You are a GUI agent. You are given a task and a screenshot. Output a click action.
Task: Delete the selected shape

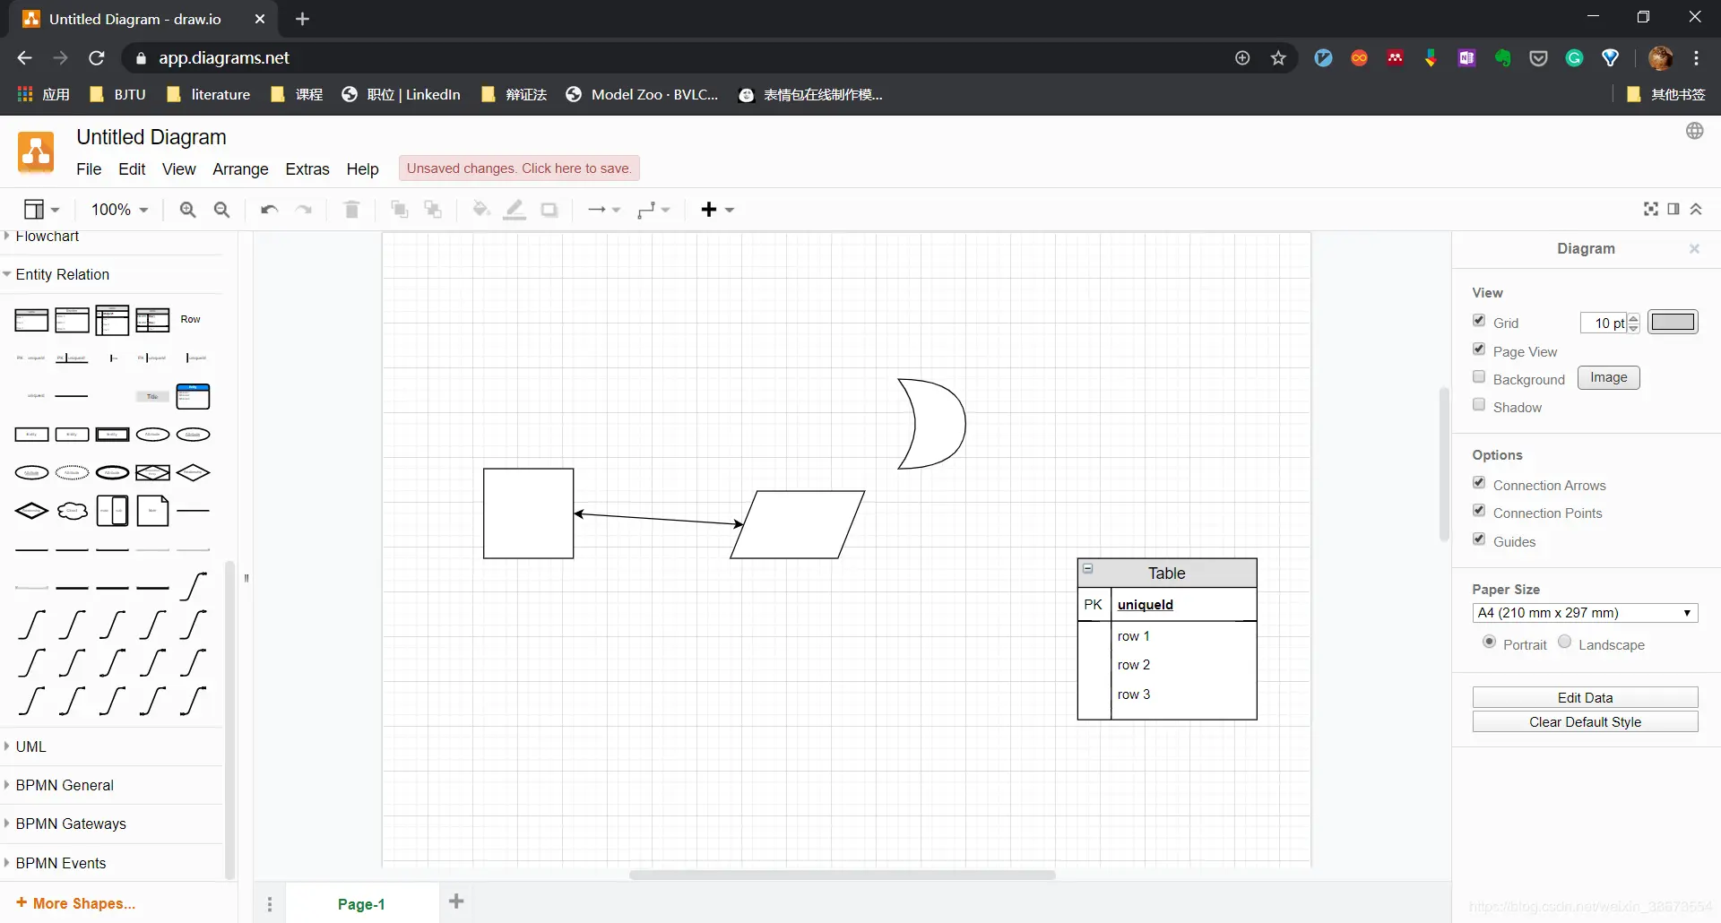(350, 209)
